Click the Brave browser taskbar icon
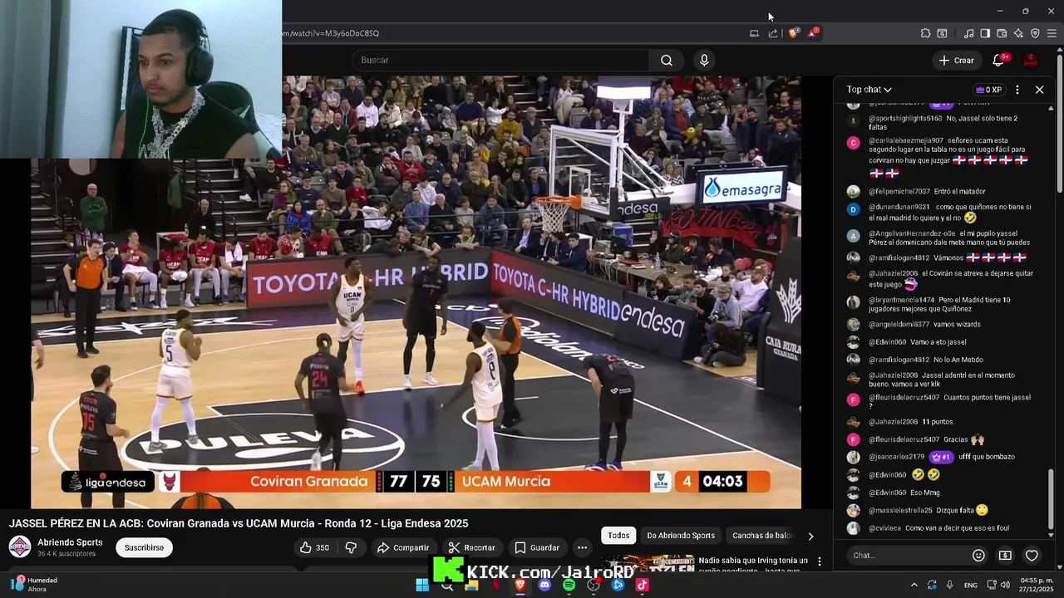The image size is (1064, 598). pyautogui.click(x=520, y=585)
